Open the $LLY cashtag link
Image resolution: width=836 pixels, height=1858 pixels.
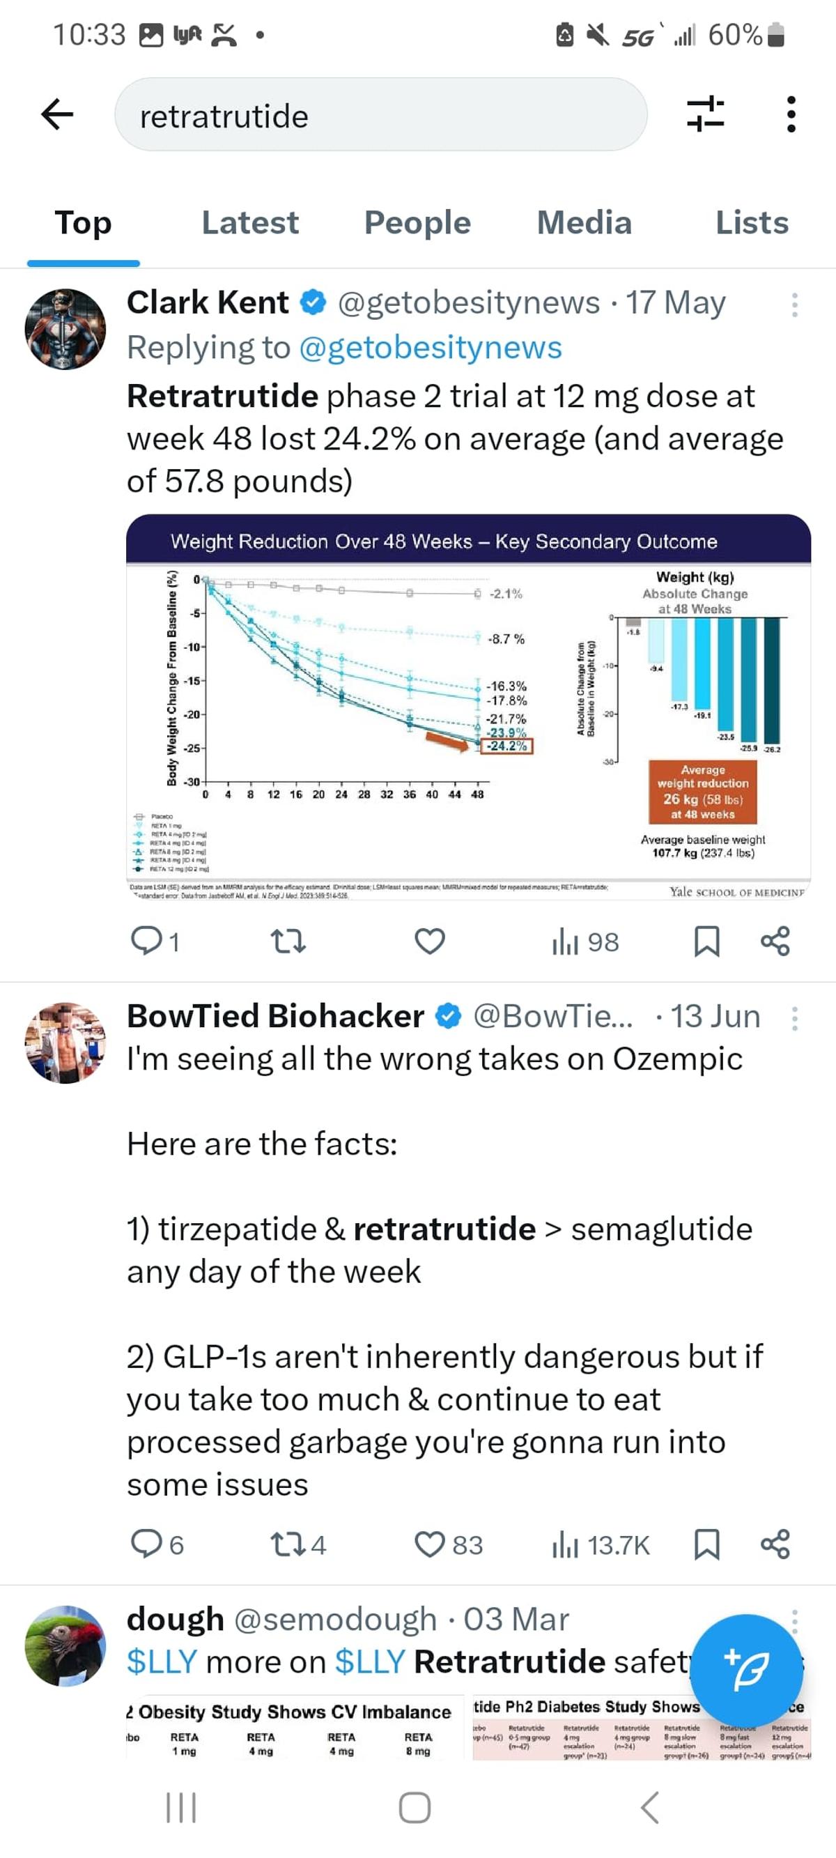[162, 1661]
